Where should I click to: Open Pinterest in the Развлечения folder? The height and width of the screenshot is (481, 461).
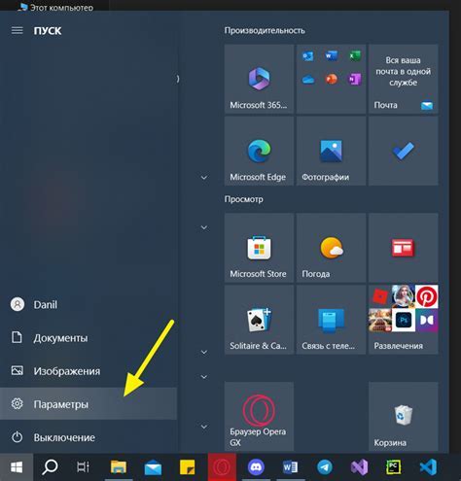(427, 296)
